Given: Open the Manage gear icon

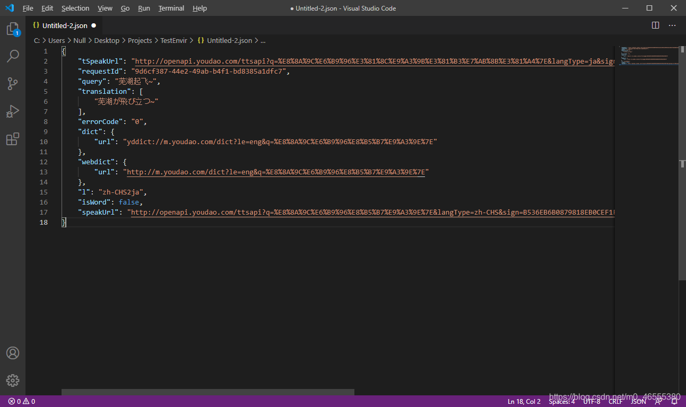Looking at the screenshot, I should 13,381.
